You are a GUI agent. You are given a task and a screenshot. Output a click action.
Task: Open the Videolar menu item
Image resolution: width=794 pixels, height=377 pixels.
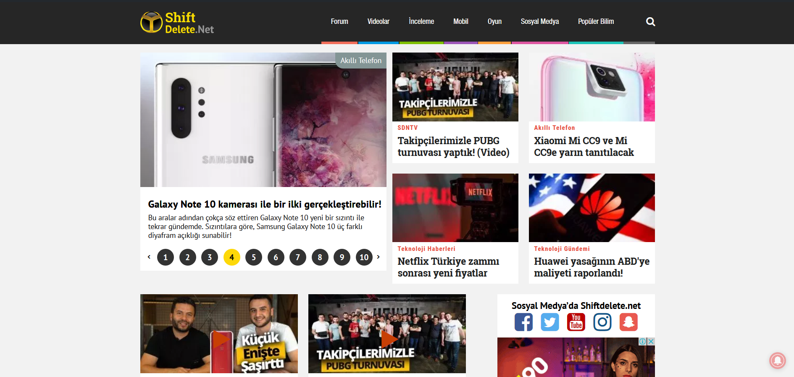coord(379,21)
